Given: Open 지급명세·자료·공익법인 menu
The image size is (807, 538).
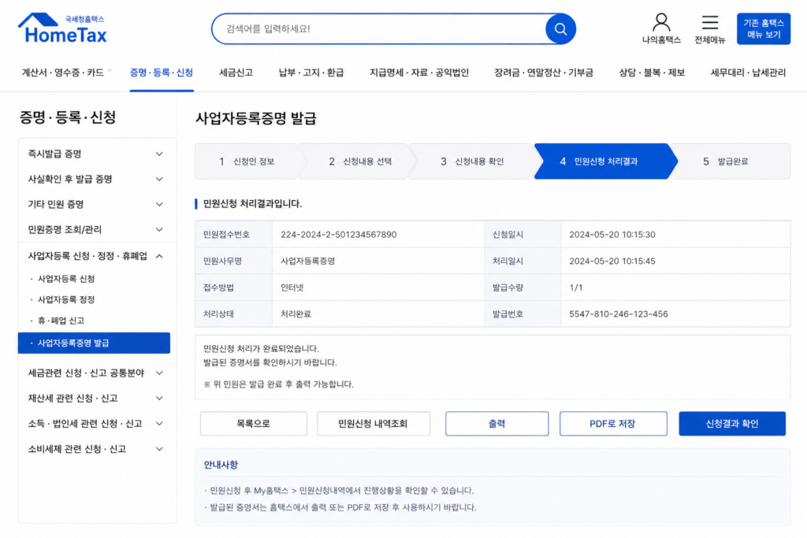Looking at the screenshot, I should pos(419,72).
